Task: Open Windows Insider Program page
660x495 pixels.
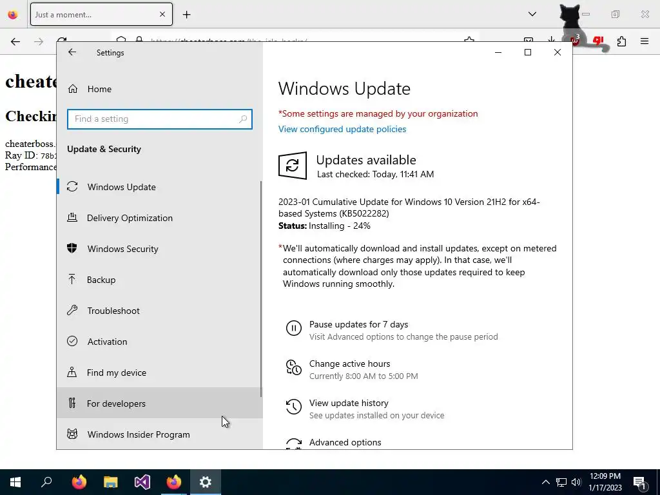Action: coord(160,434)
